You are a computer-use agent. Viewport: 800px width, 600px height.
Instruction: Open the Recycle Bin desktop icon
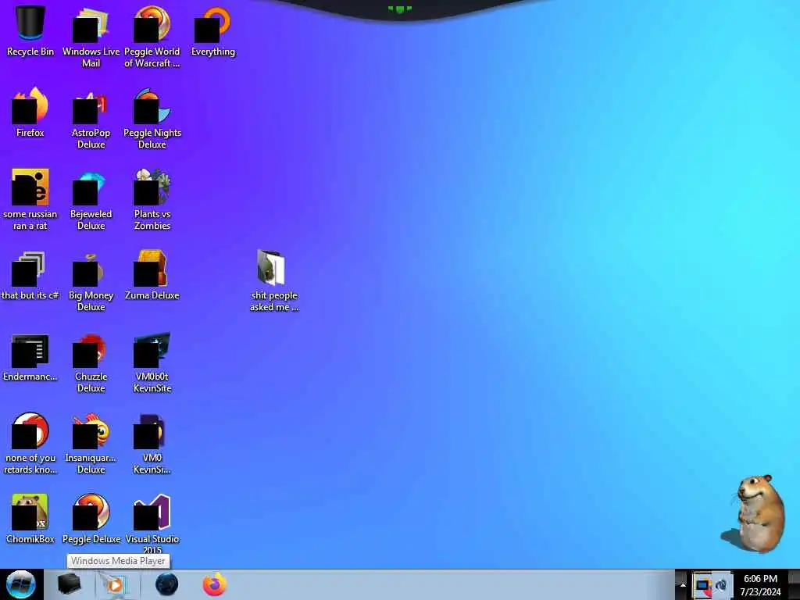[x=30, y=30]
